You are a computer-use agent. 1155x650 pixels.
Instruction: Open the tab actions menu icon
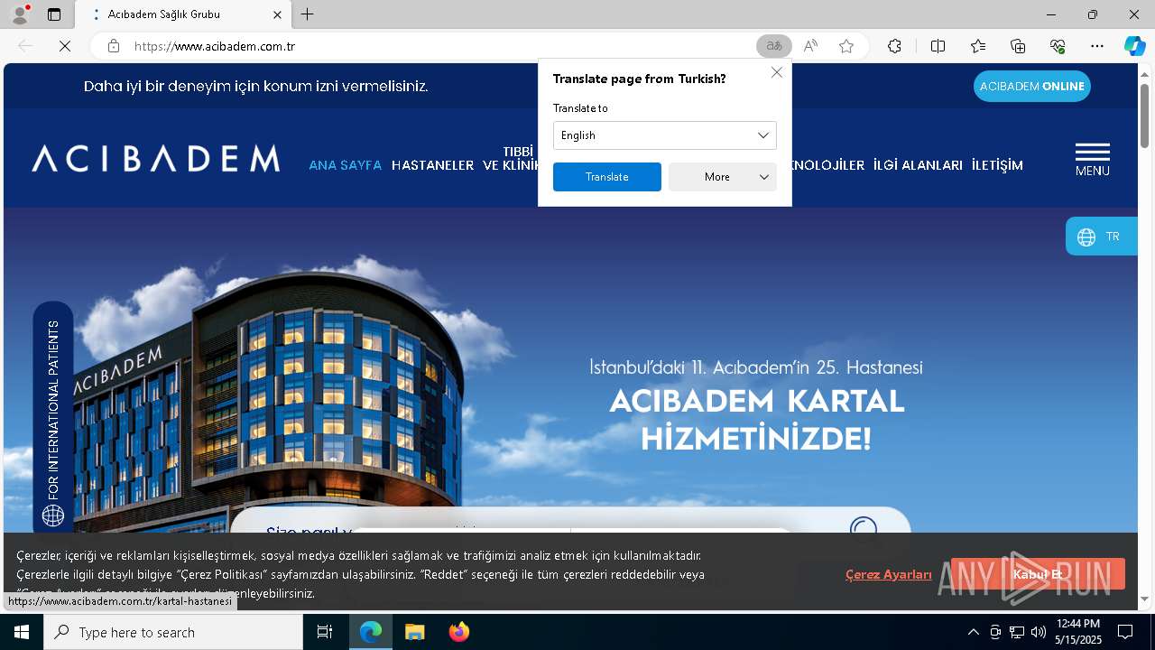[x=54, y=14]
